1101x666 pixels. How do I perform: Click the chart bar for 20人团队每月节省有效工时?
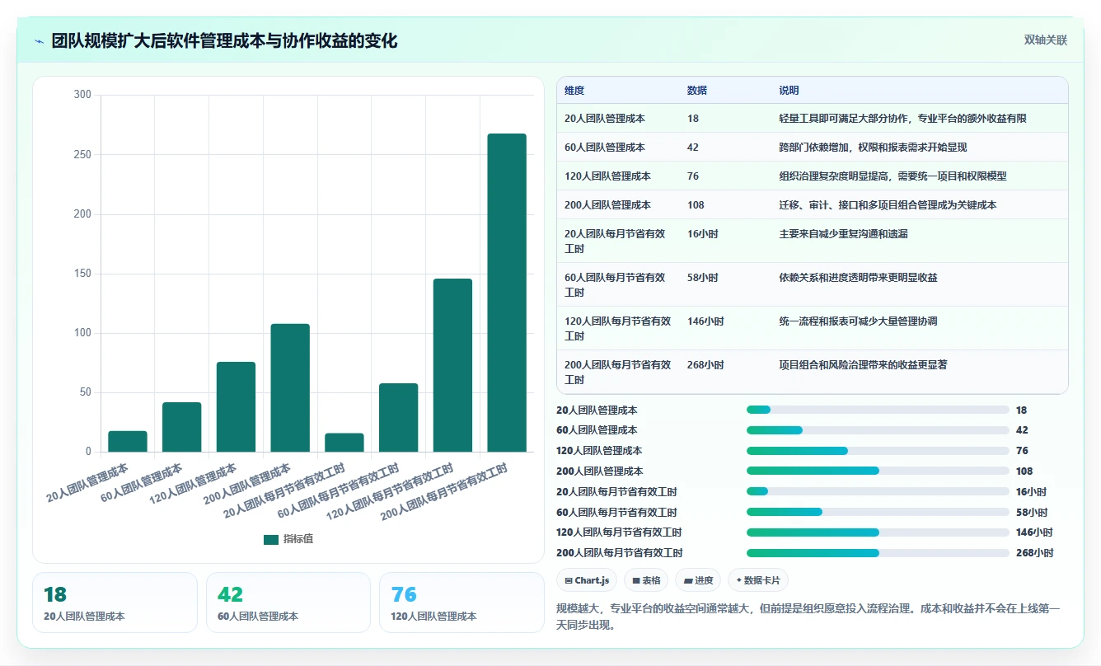click(344, 443)
